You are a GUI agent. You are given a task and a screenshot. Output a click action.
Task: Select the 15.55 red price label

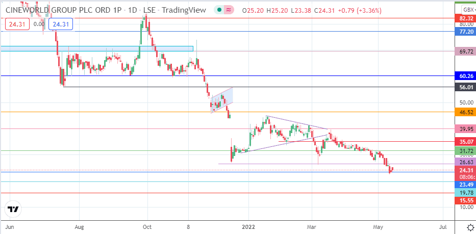(465, 201)
